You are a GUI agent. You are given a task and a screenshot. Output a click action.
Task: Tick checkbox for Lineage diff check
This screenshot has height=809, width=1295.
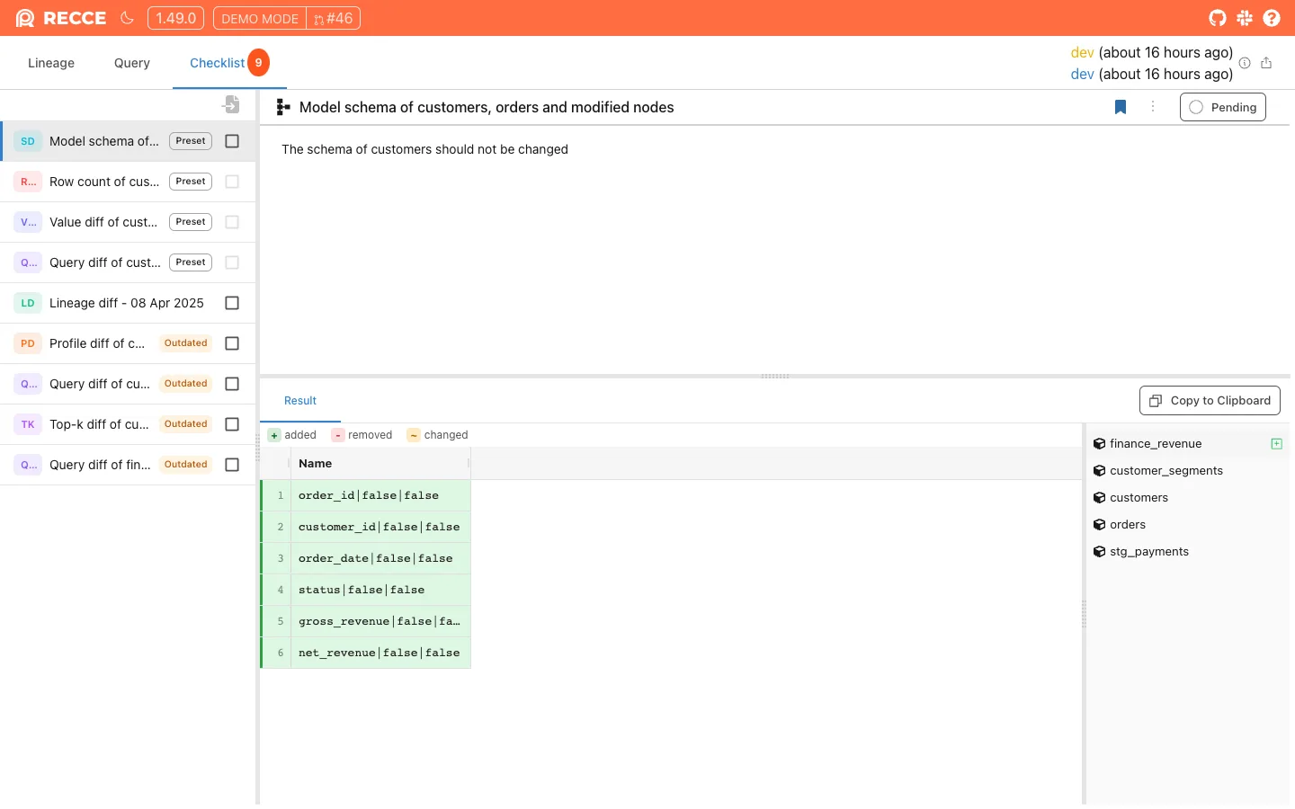232,303
